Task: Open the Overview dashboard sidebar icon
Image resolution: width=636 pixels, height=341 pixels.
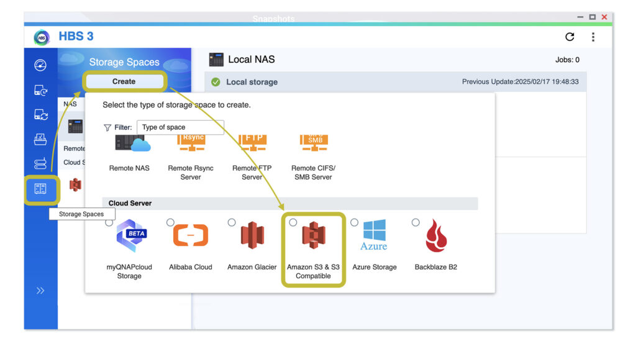Action: pyautogui.click(x=41, y=65)
